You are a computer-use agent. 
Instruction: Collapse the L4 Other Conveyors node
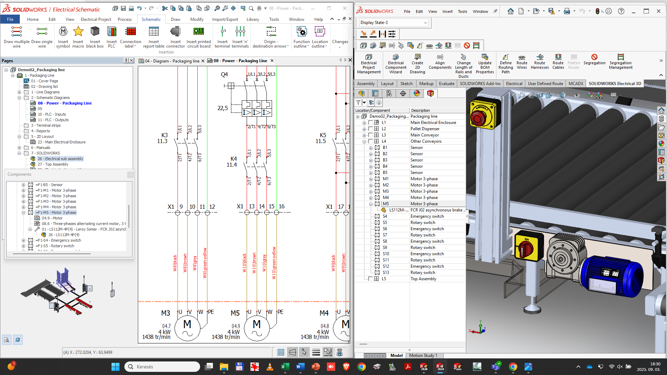click(x=364, y=141)
